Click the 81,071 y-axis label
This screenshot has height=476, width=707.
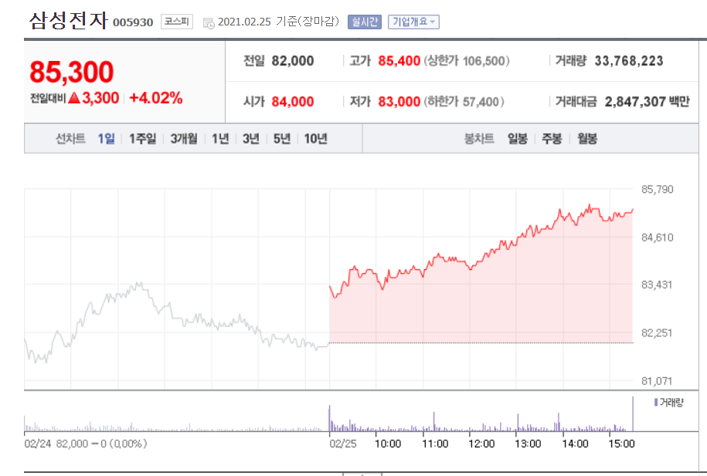pos(657,381)
